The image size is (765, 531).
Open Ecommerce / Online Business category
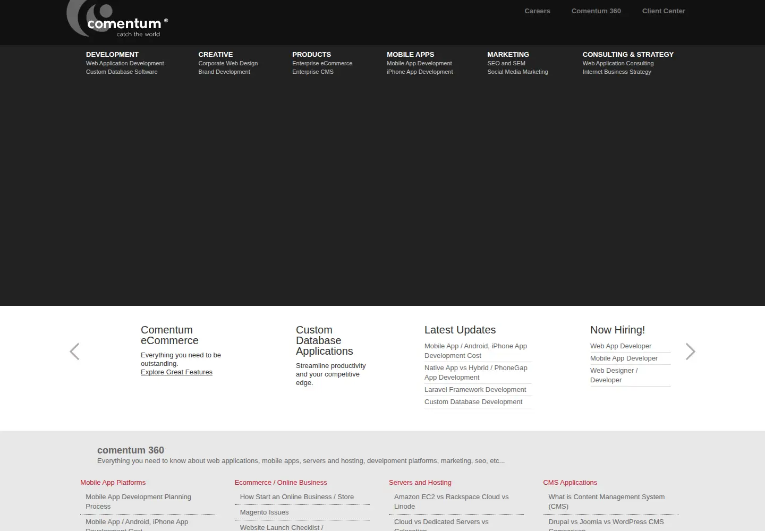click(x=280, y=483)
